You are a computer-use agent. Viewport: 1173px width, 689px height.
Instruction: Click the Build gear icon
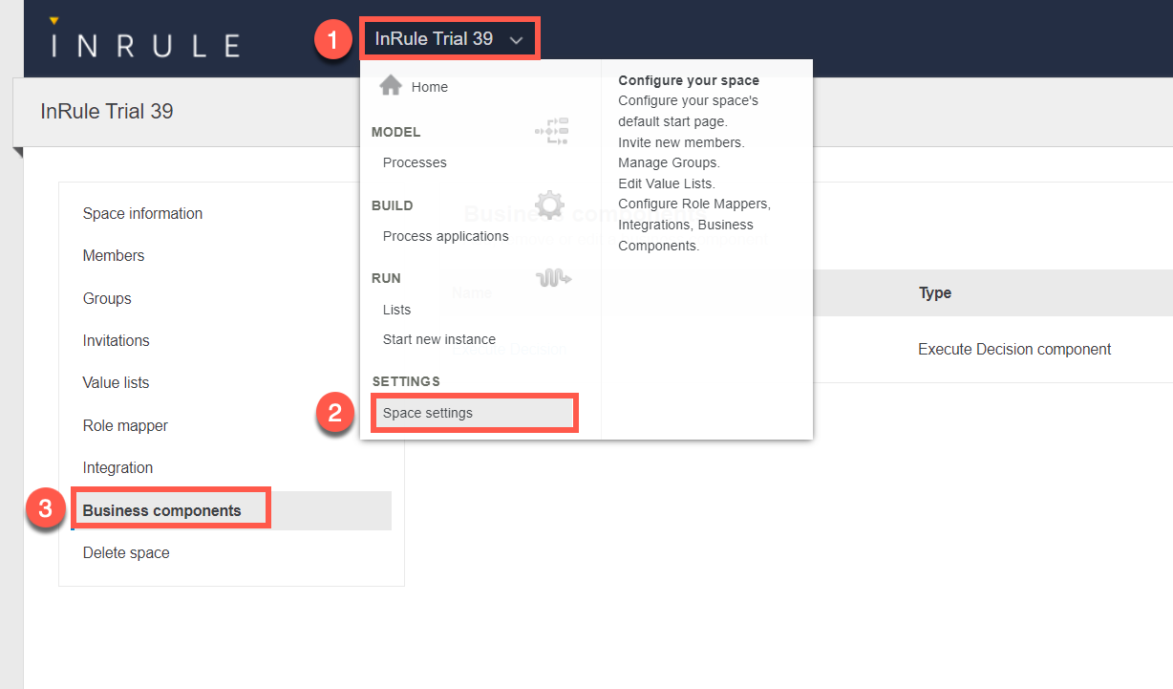pos(550,205)
